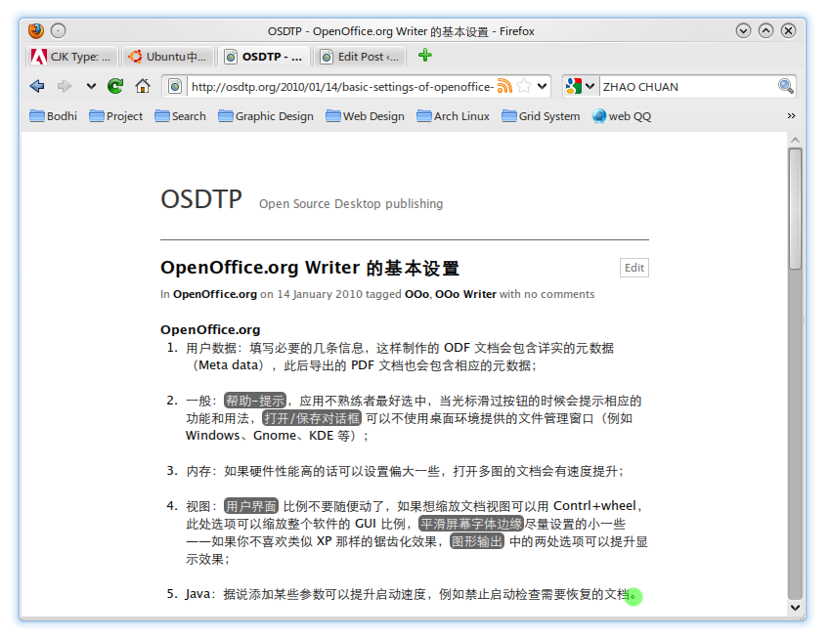Click the orange RSS feed icon

[504, 86]
